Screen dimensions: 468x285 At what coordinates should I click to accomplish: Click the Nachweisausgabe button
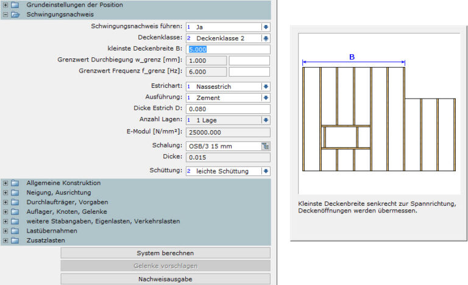[165, 279]
